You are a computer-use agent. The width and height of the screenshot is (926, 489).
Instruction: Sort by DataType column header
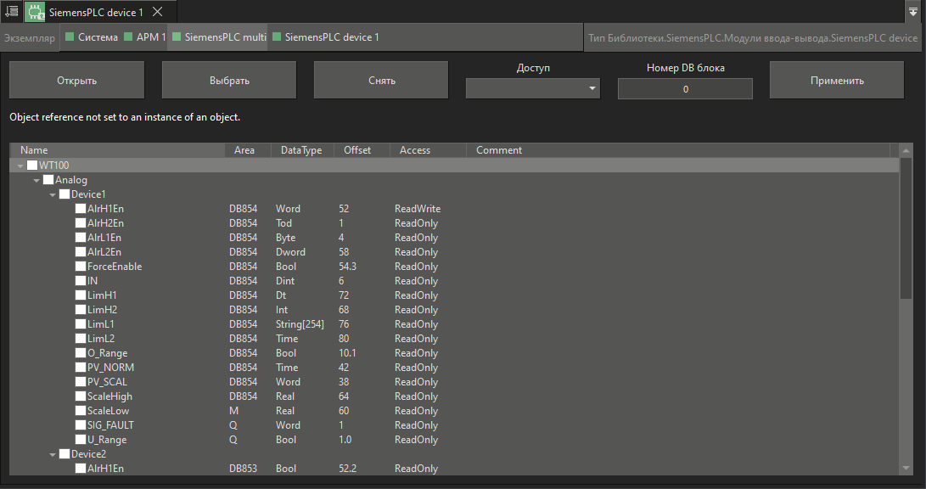(302, 150)
